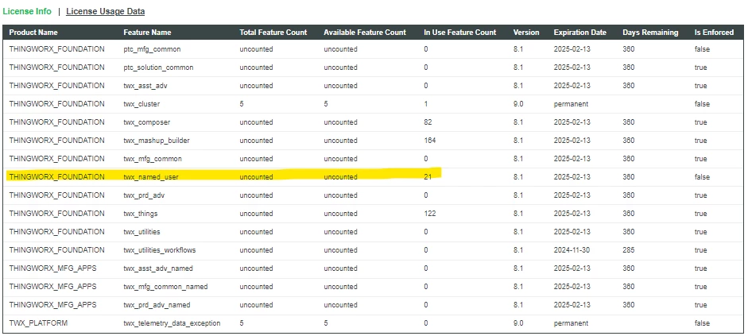Image resolution: width=748 pixels, height=336 pixels.
Task: Click 'false' enforced value for twx_named_user
Action: (x=702, y=177)
